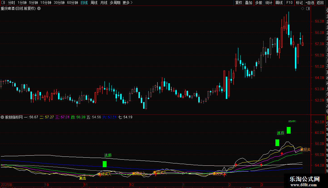Click the 复权 adjustment button
This screenshot has width=328, height=188.
239,3
